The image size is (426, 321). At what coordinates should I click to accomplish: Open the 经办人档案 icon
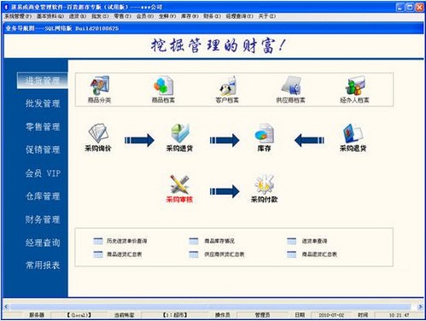coord(354,89)
